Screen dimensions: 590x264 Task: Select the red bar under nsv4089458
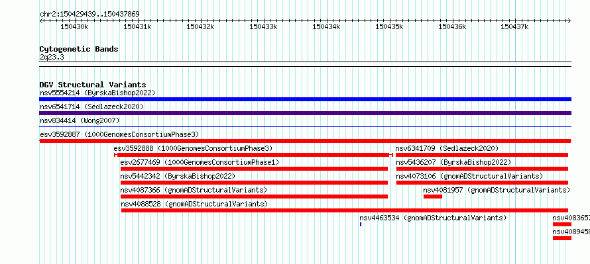point(562,238)
